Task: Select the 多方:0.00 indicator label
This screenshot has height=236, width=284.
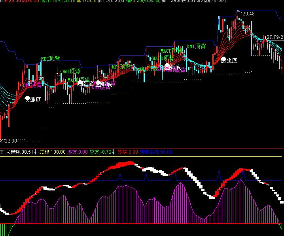Action: tap(78, 152)
